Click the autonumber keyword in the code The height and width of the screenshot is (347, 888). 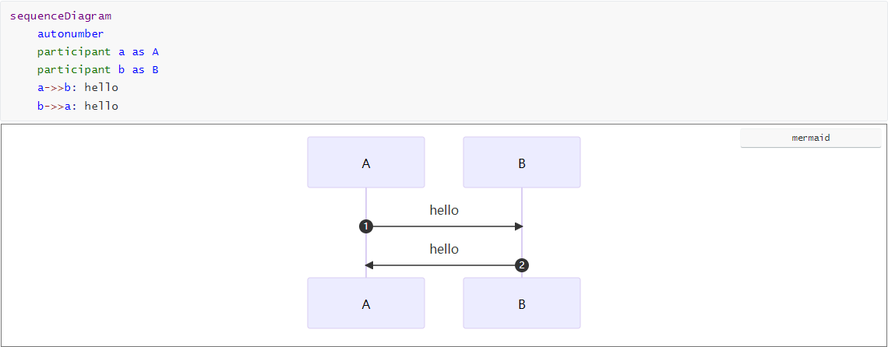coord(70,33)
